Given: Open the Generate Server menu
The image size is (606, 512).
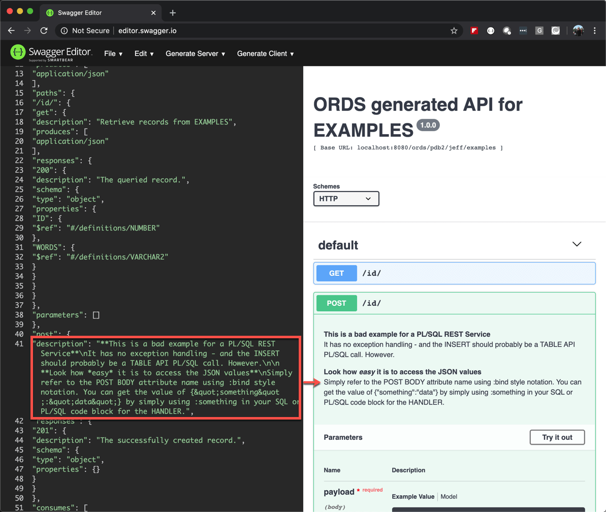Looking at the screenshot, I should click(x=195, y=54).
